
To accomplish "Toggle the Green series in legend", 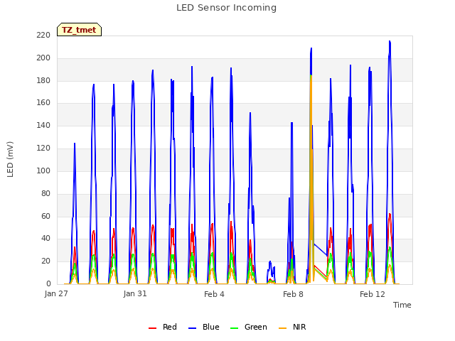I will click(248, 327).
